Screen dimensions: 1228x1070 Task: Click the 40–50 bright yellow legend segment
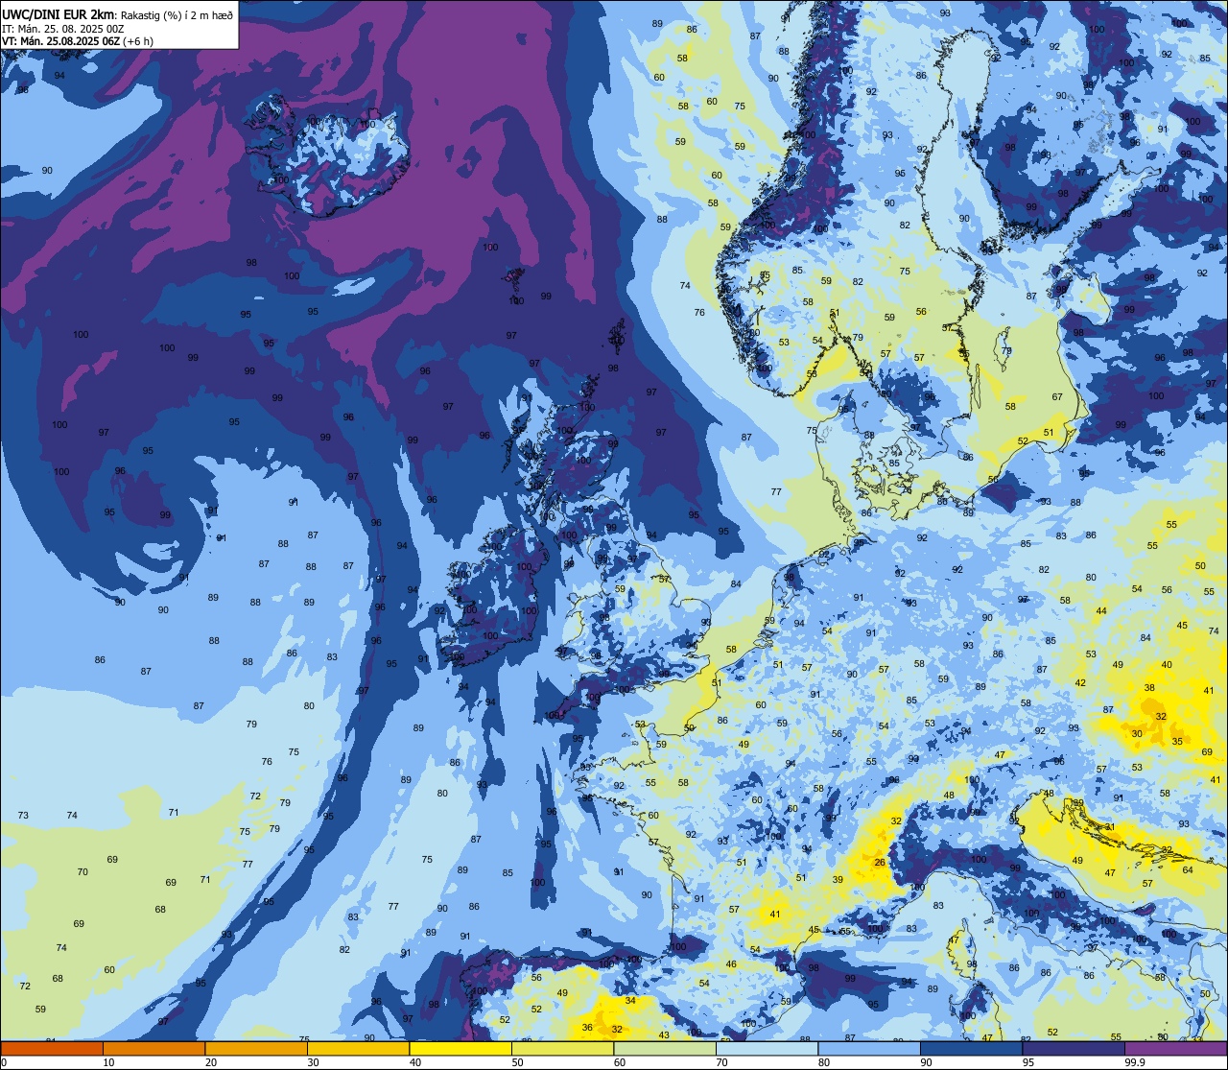pos(460,1048)
